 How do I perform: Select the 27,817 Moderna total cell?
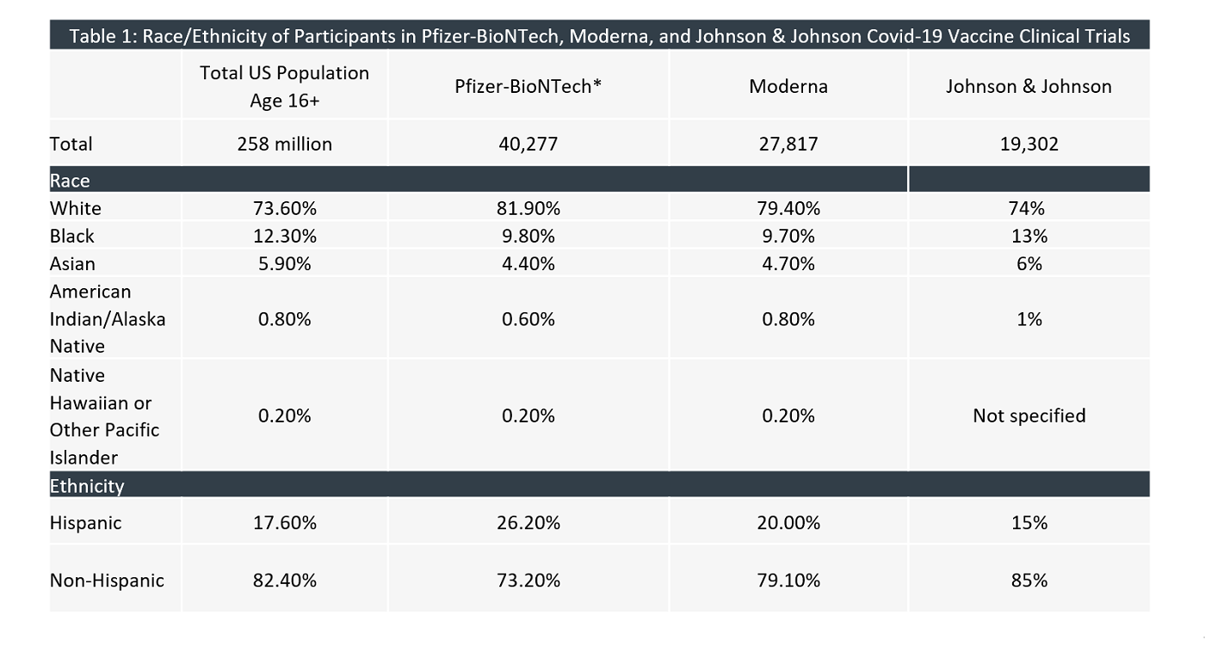pyautogui.click(x=788, y=144)
